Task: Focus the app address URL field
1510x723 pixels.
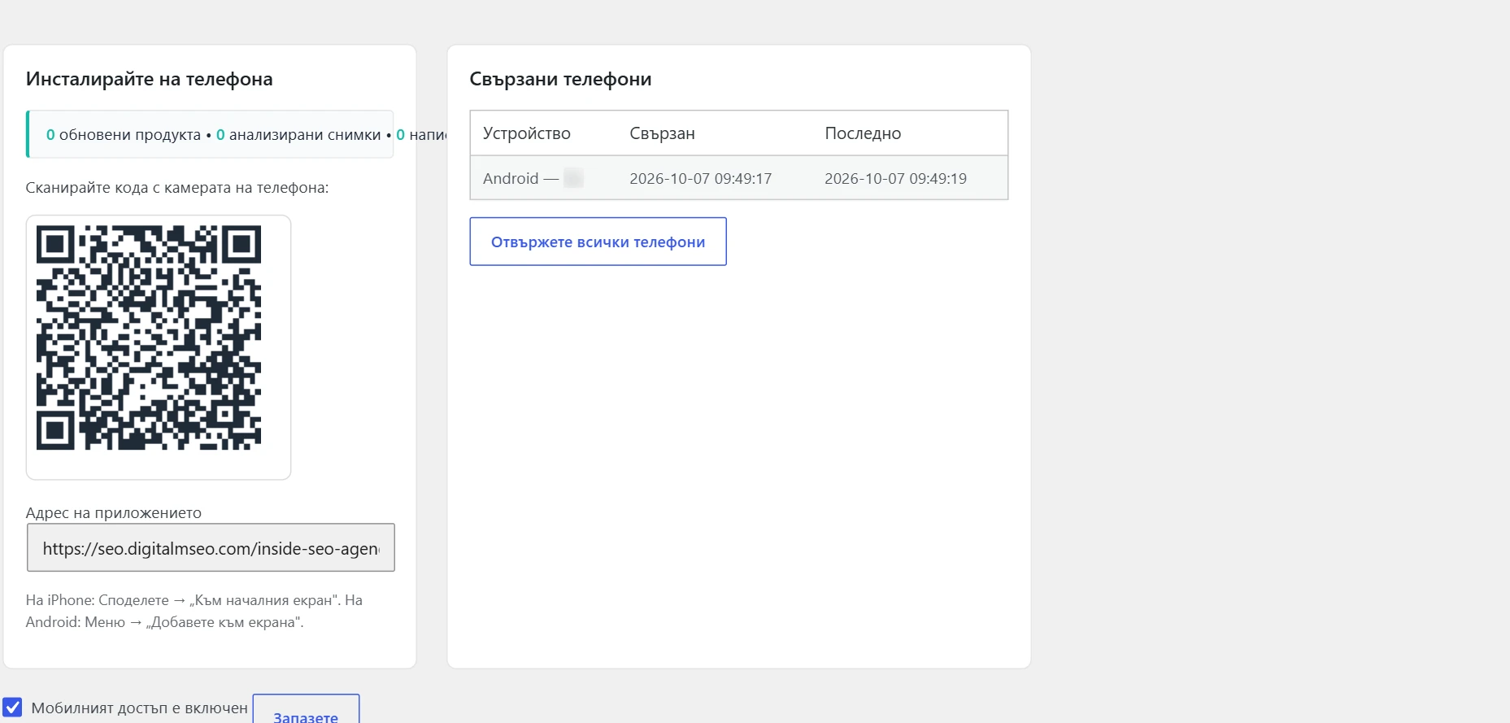Action: click(211, 548)
